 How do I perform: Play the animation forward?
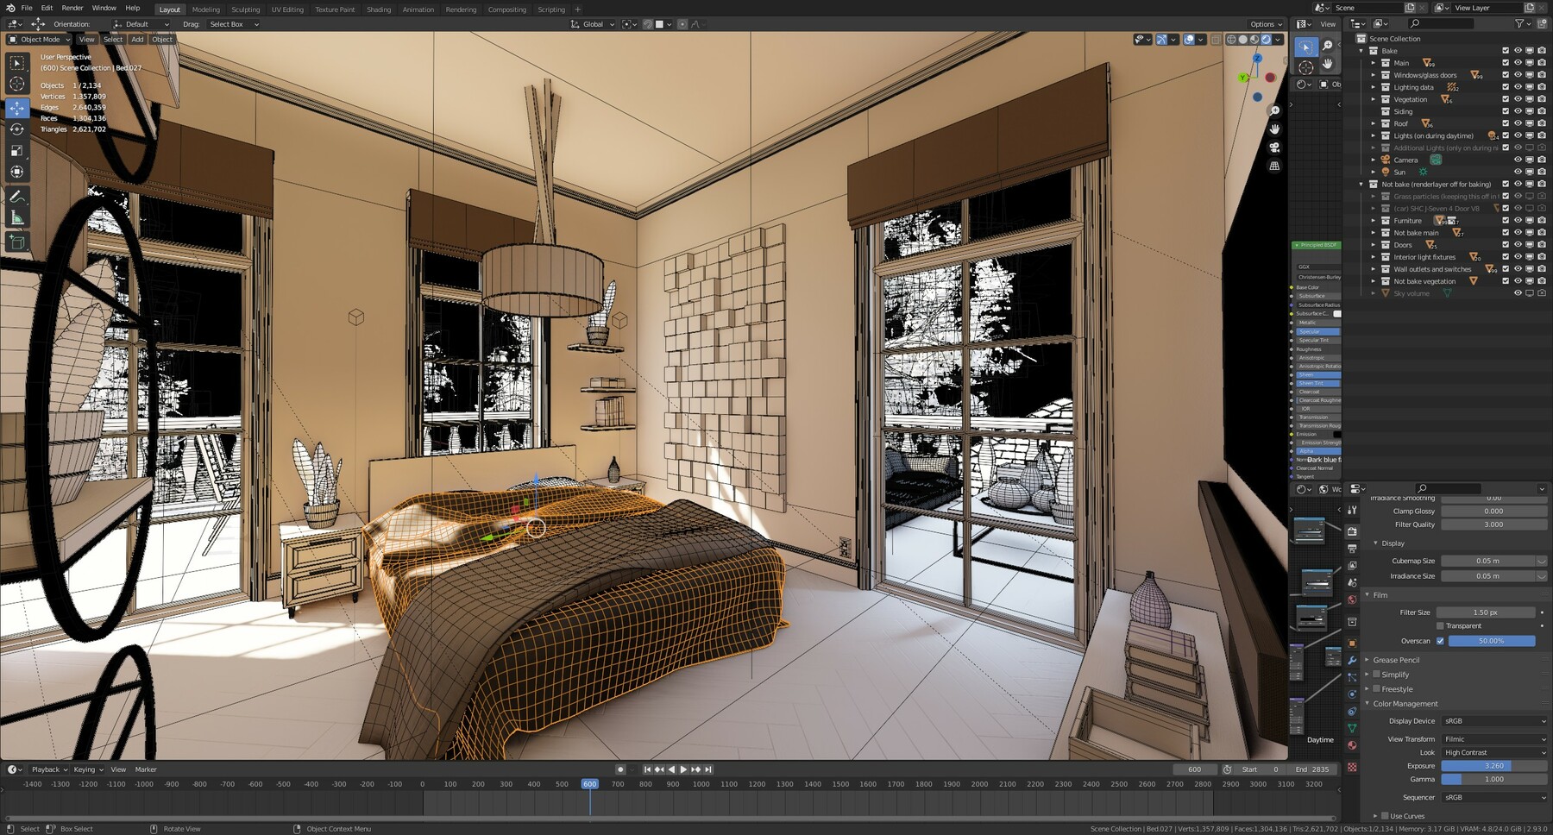tap(683, 769)
